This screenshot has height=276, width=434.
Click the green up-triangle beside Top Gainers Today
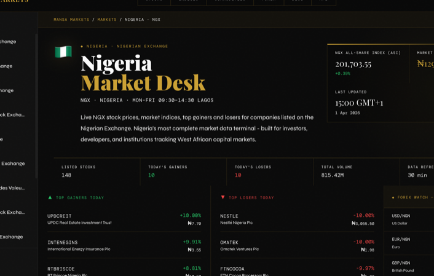50,197
